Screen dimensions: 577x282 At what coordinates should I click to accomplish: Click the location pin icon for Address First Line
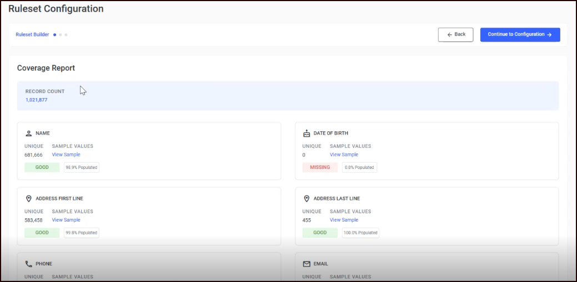point(29,199)
